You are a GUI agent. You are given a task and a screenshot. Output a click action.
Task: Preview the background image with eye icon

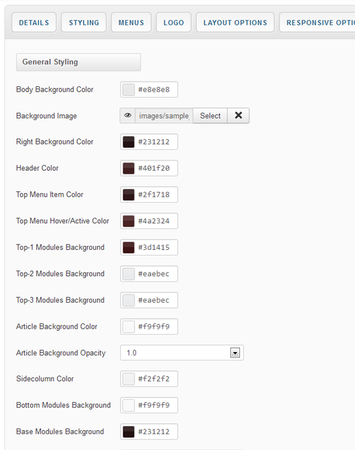127,116
